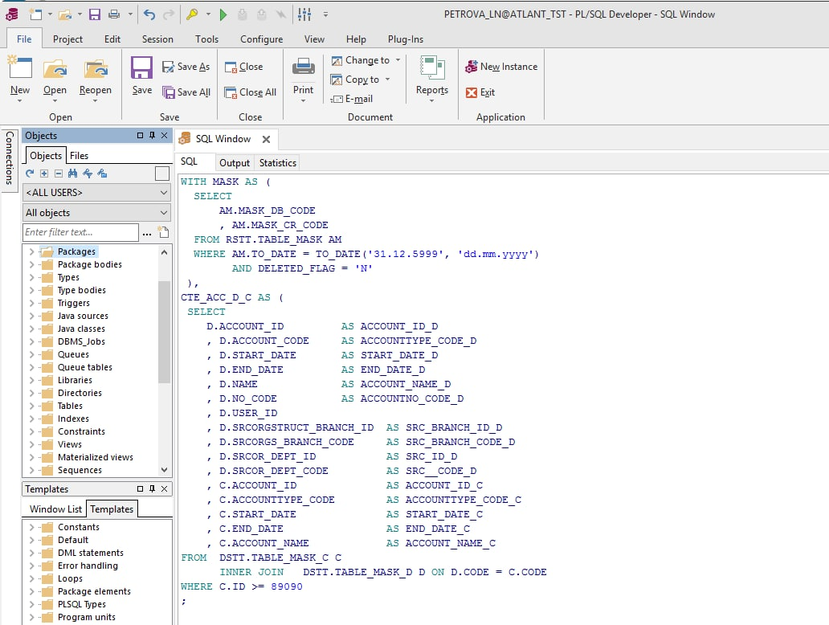Open the Session menu tab
Screen dimensions: 829x625
coord(157,39)
